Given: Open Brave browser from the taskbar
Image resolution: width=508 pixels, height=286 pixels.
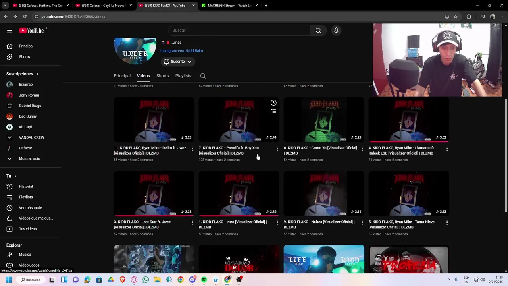Looking at the screenshot, I should [122, 280].
